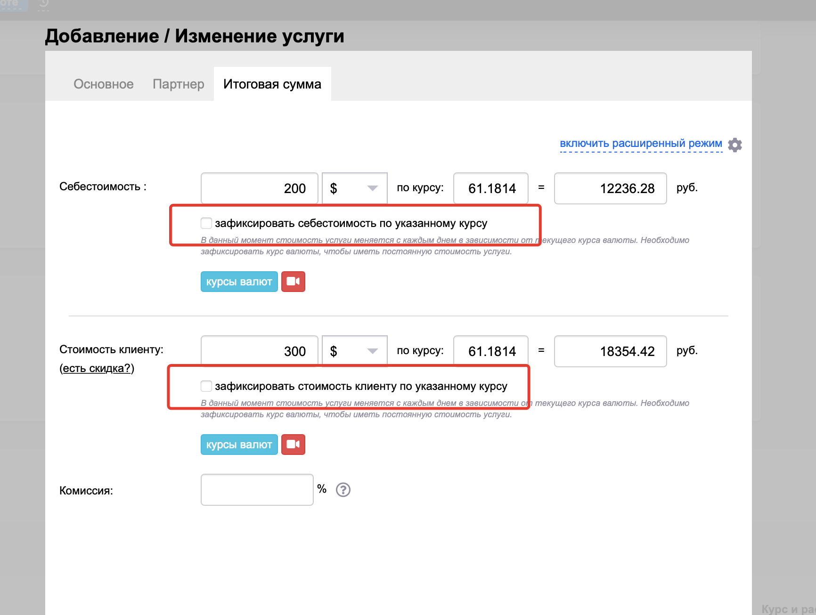
Task: Click the gear settings icon
Action: click(735, 145)
